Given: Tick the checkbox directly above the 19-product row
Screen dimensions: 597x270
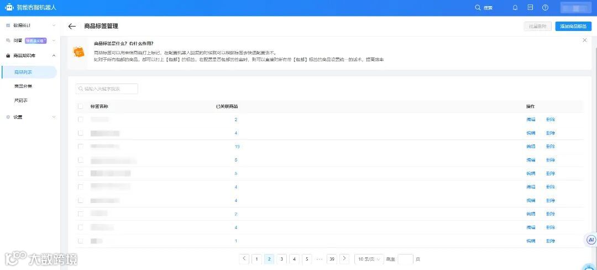Looking at the screenshot, I should 80,133.
